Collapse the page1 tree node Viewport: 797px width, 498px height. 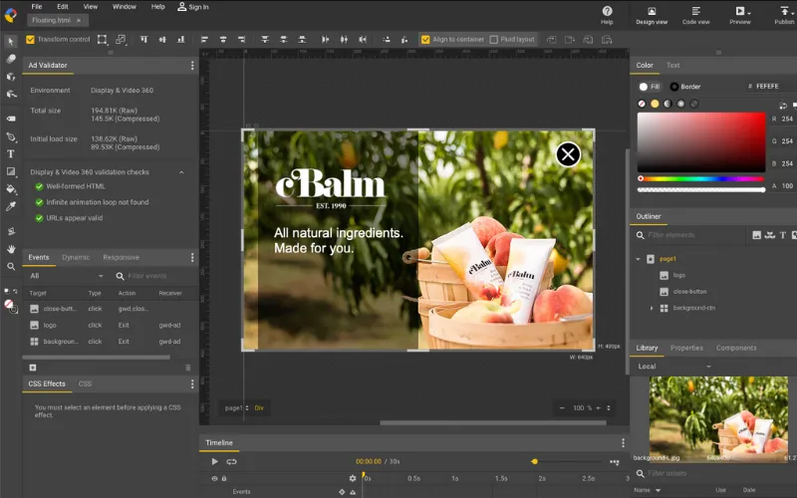pyautogui.click(x=639, y=259)
